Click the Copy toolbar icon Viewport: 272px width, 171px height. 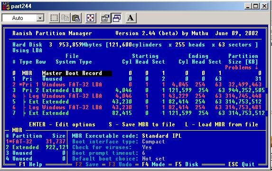pyautogui.click(x=65, y=18)
